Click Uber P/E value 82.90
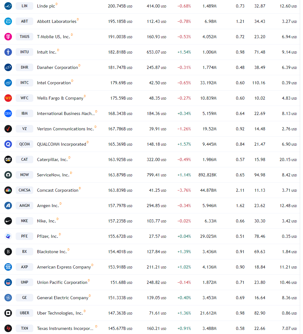The image size is (303, 334). (x=260, y=313)
